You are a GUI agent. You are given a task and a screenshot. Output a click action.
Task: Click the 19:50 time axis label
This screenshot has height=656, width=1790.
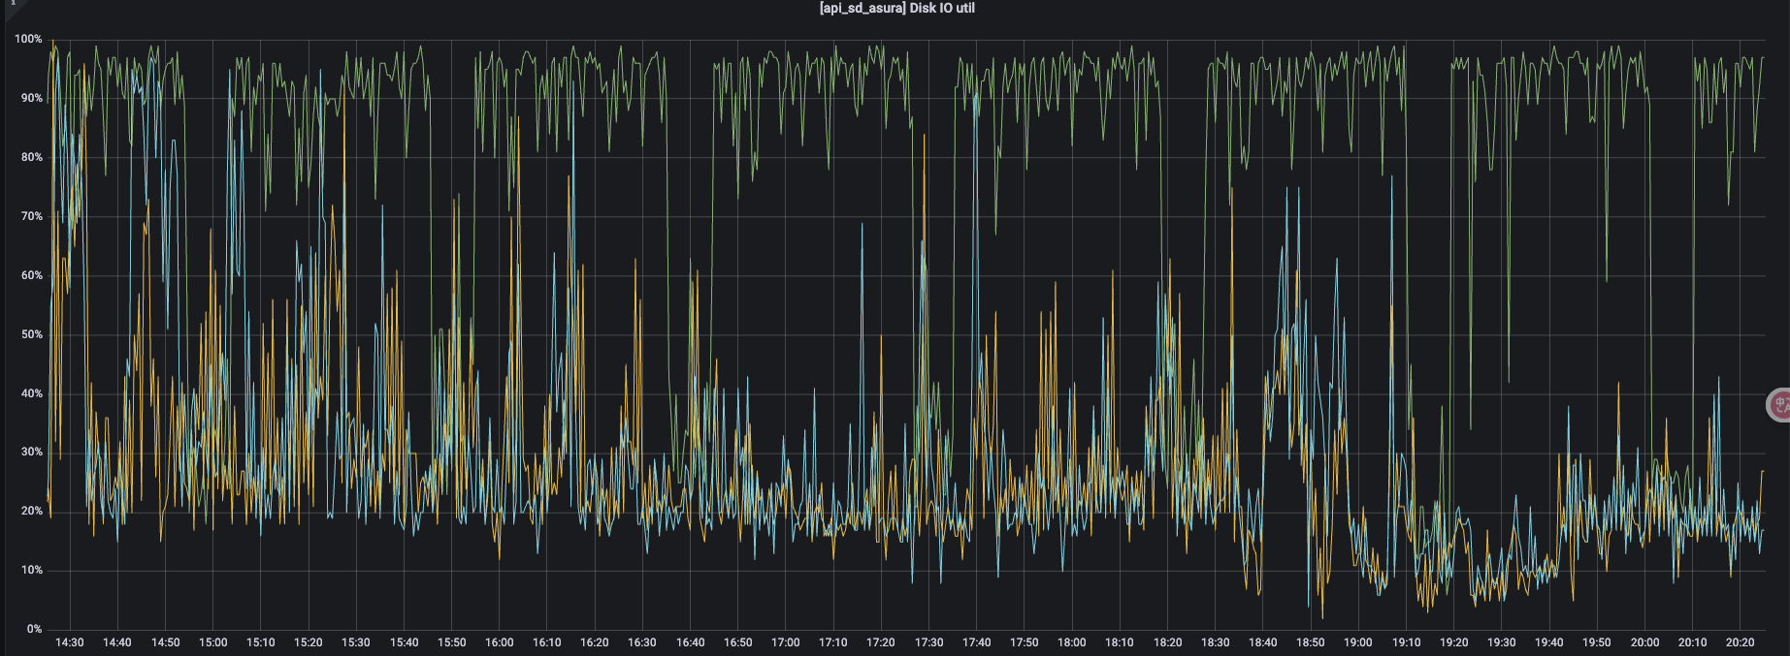point(1597,643)
